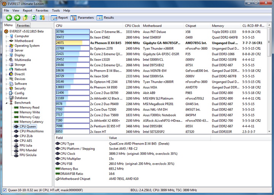
Task: Click the Database tree icon
Action: [x=11, y=98]
